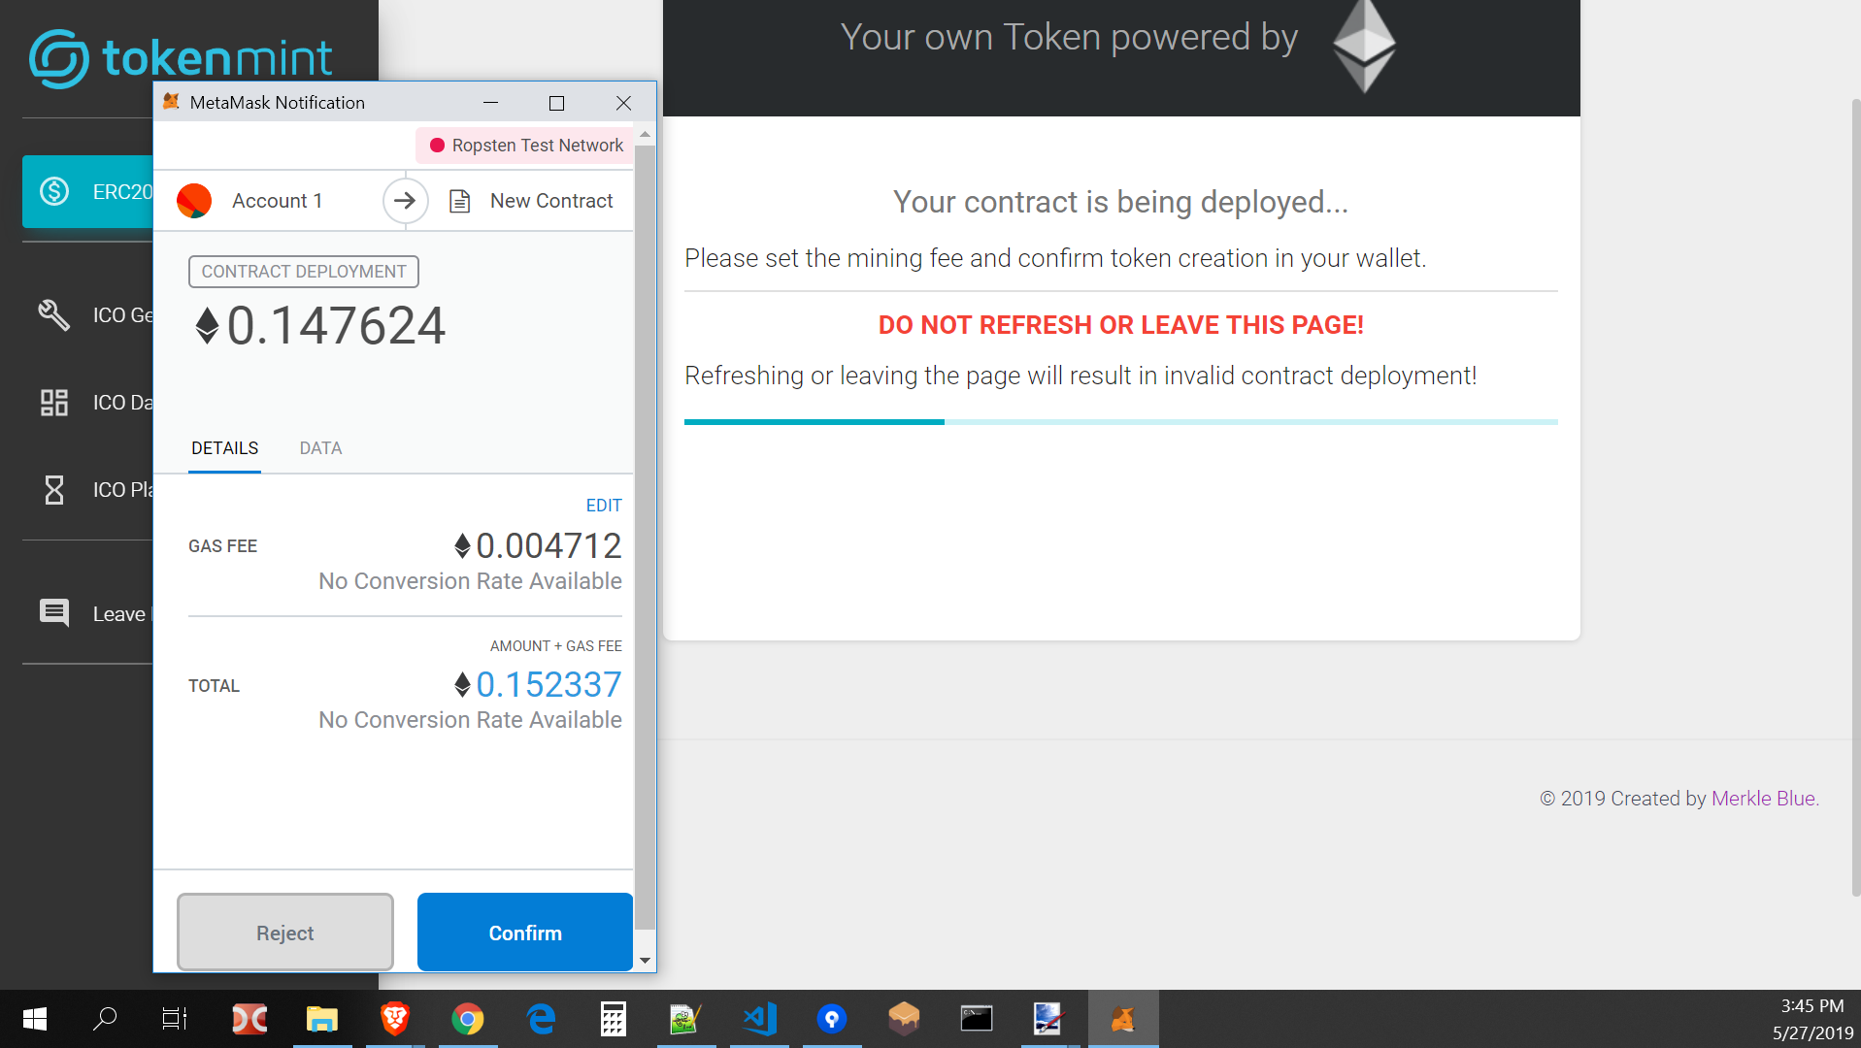The image size is (1861, 1048).
Task: Open MetaMask from the taskbar
Action: click(x=1122, y=1019)
